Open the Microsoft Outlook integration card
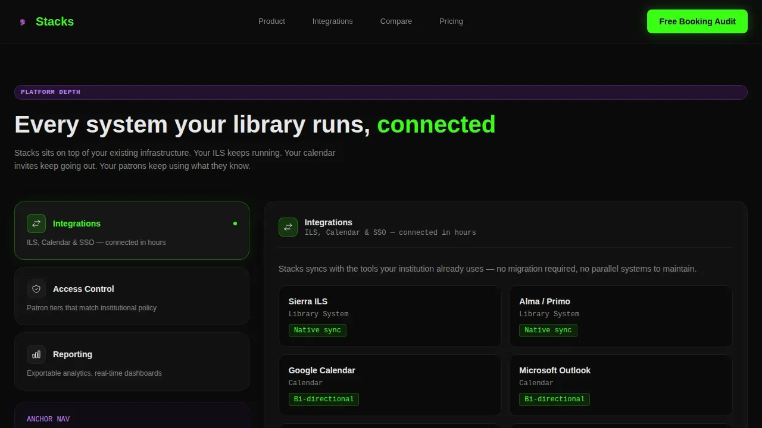The width and height of the screenshot is (762, 428). pos(621,385)
